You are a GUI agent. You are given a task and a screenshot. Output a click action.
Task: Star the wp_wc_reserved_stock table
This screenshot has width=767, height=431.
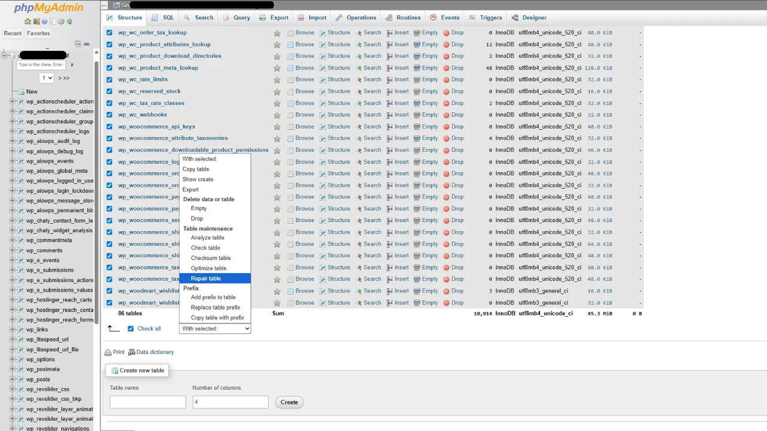click(x=277, y=92)
